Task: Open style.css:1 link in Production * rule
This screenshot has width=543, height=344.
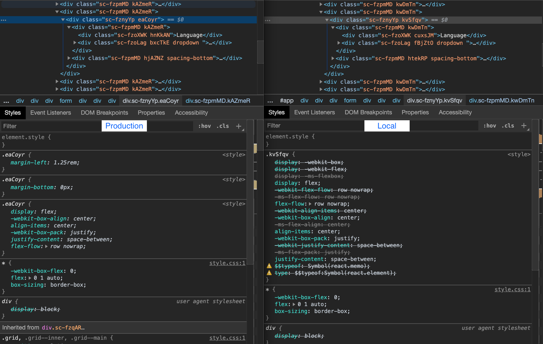Action: (227, 263)
